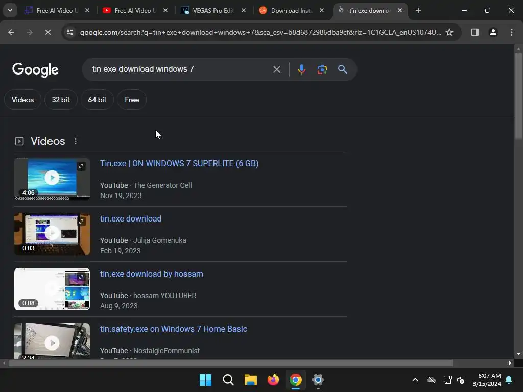Open the notifications bell
The width and height of the screenshot is (523, 392).
tap(509, 380)
